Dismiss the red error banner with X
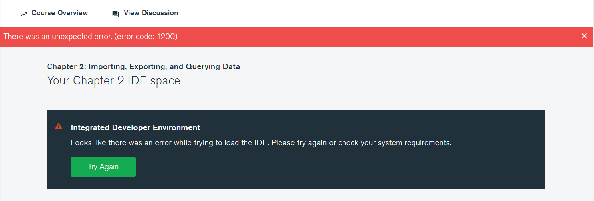 click(x=584, y=36)
